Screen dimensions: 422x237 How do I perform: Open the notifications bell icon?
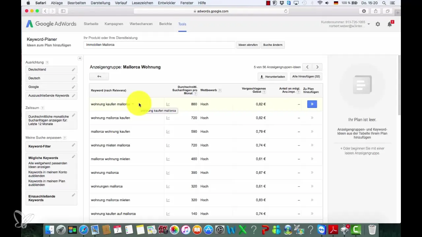click(x=390, y=24)
